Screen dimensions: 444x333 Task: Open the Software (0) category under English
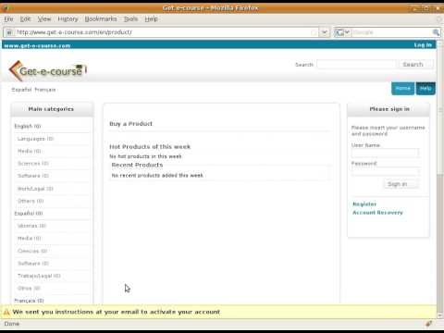pyautogui.click(x=33, y=176)
